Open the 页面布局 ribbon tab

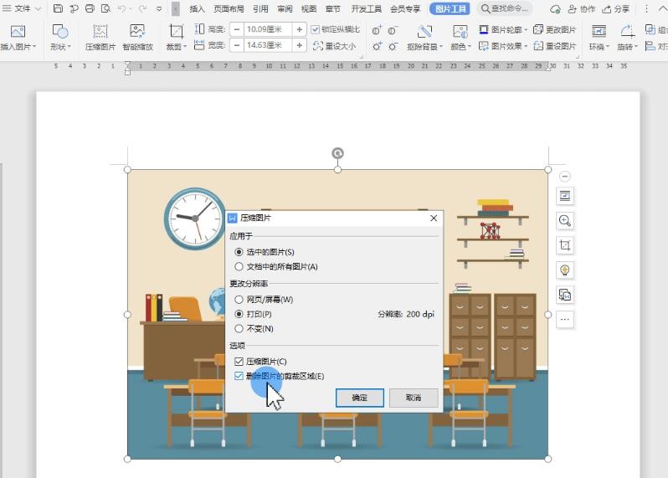pos(229,8)
